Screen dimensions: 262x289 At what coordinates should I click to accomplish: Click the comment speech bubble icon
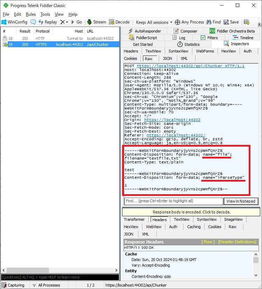coord(33,22)
